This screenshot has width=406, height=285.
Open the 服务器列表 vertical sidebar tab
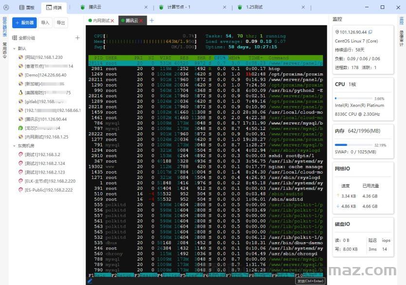pos(4,27)
